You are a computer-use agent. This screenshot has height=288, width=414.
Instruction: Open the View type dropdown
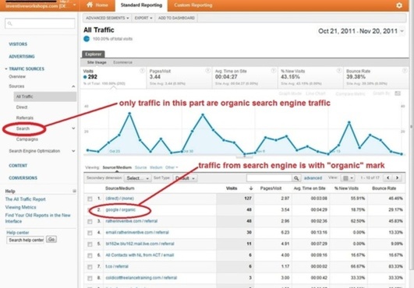347,178
